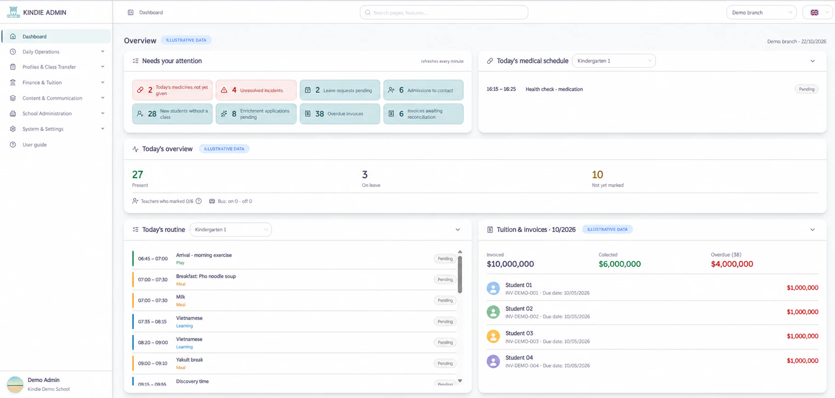The width and height of the screenshot is (835, 398).
Task: Click the help icon next to Teachers who marked
Action: click(199, 201)
